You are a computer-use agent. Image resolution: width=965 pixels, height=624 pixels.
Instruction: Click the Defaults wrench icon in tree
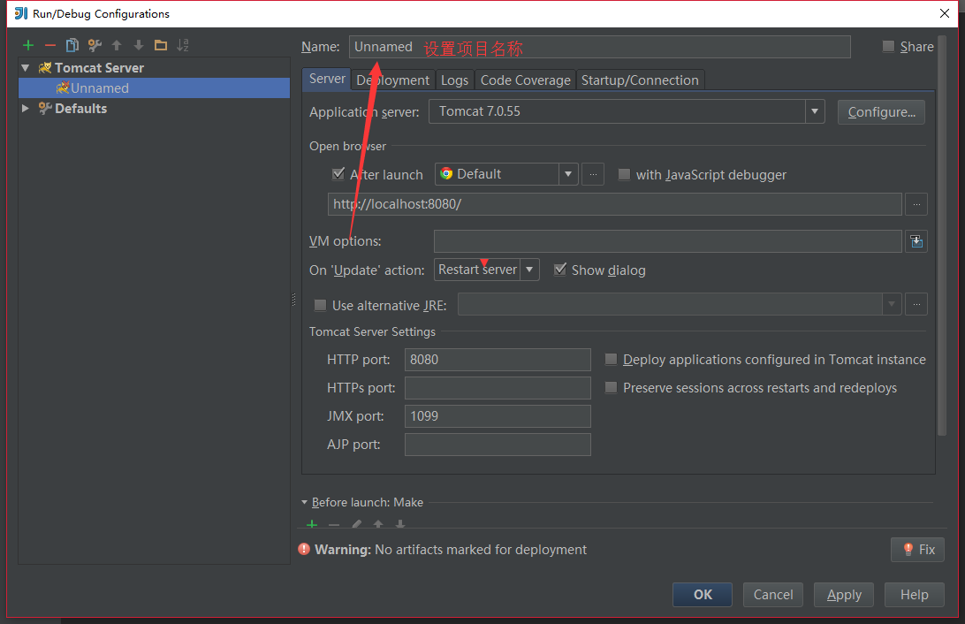[45, 109]
